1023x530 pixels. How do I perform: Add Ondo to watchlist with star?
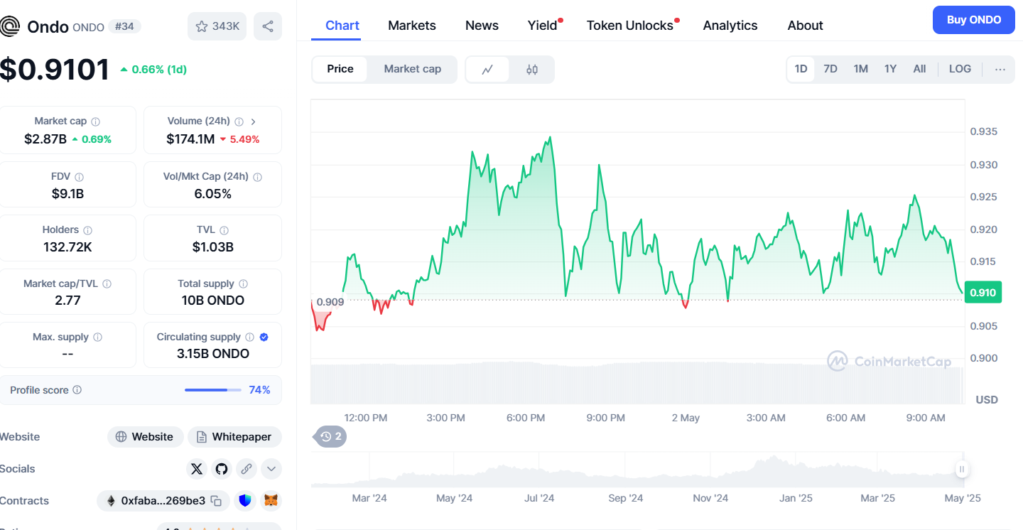point(217,26)
